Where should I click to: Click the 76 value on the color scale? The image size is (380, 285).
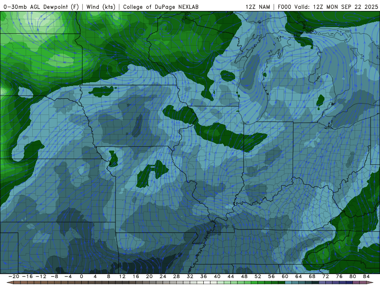tap(339, 276)
